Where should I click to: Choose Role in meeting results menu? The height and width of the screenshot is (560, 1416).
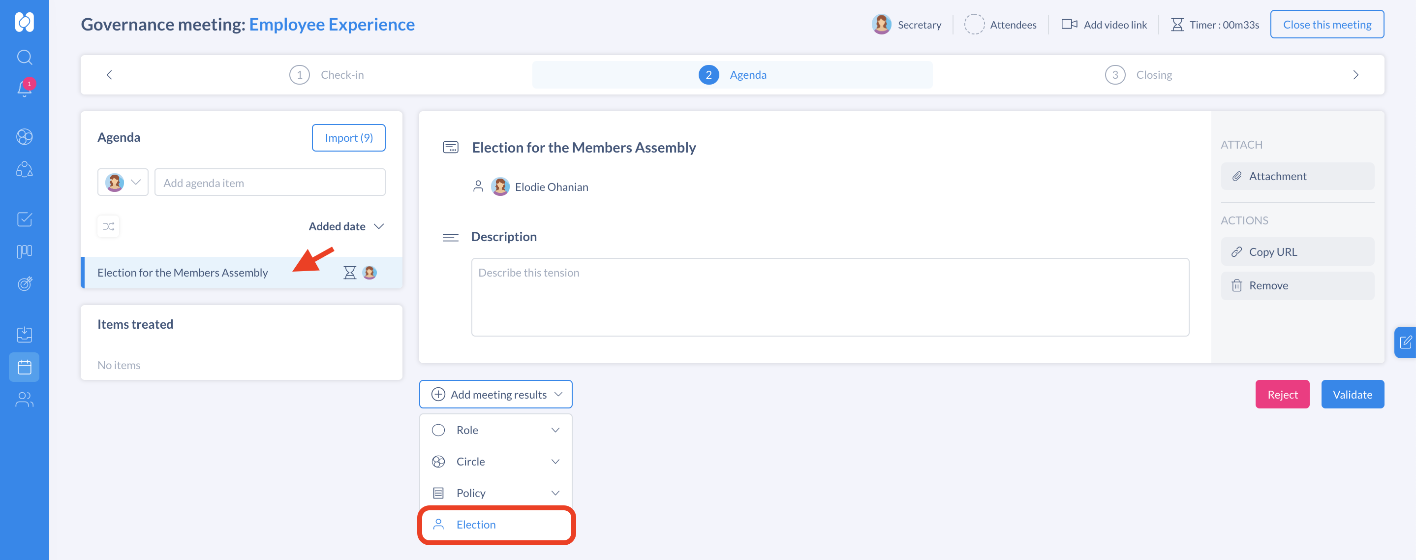click(x=496, y=430)
